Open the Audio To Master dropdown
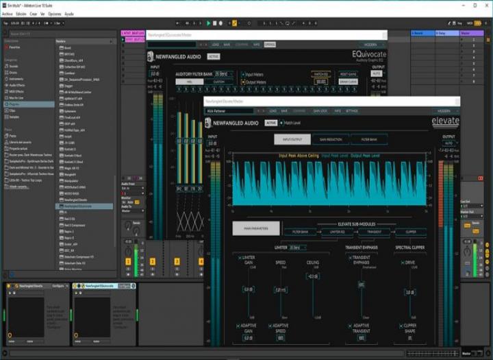 133,211
